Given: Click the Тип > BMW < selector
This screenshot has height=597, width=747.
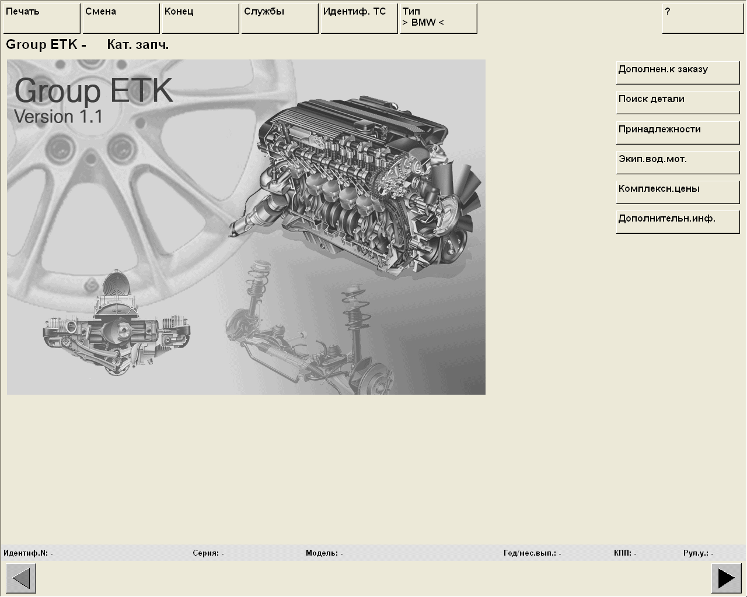Looking at the screenshot, I should click(439, 19).
